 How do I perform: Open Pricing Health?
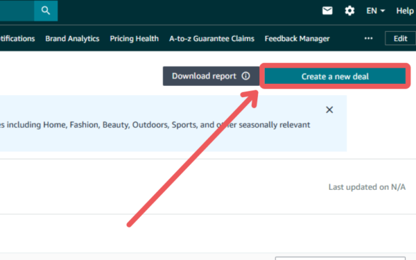tap(135, 39)
